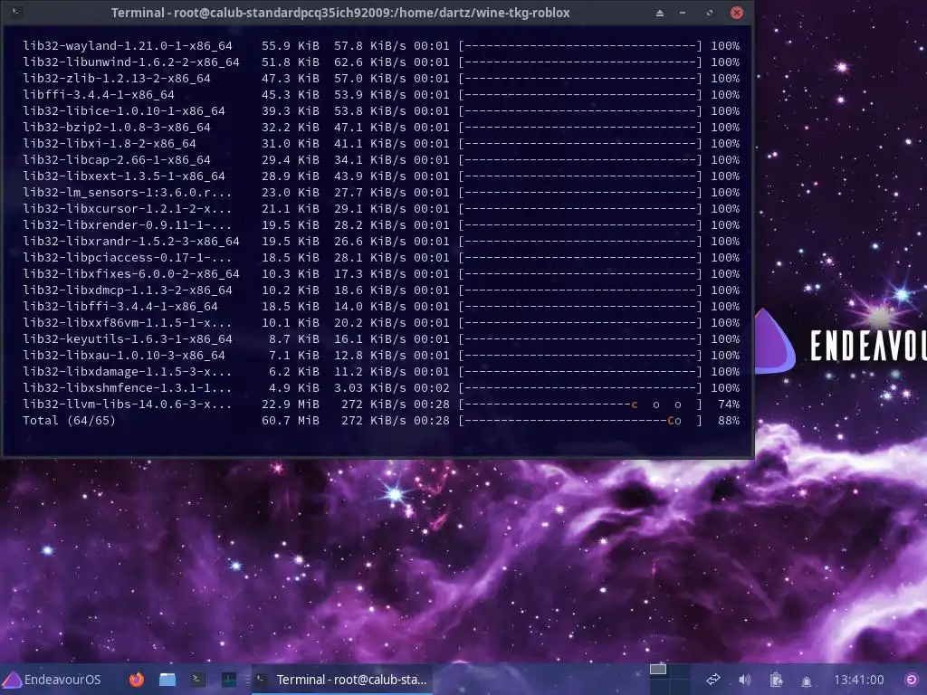Open the notifications bell icon
The width and height of the screenshot is (927, 695).
[x=807, y=681]
